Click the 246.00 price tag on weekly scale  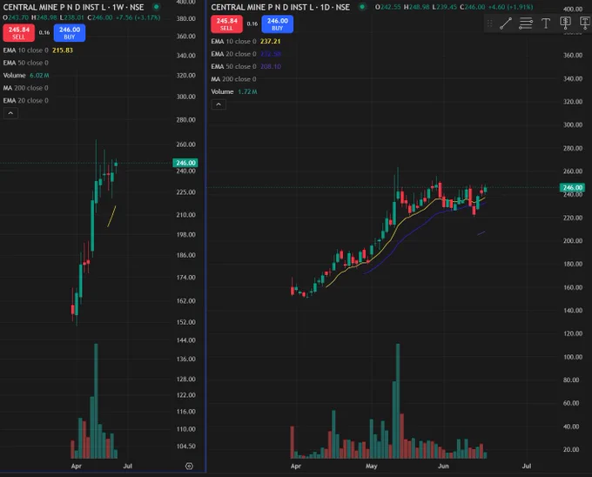(185, 163)
